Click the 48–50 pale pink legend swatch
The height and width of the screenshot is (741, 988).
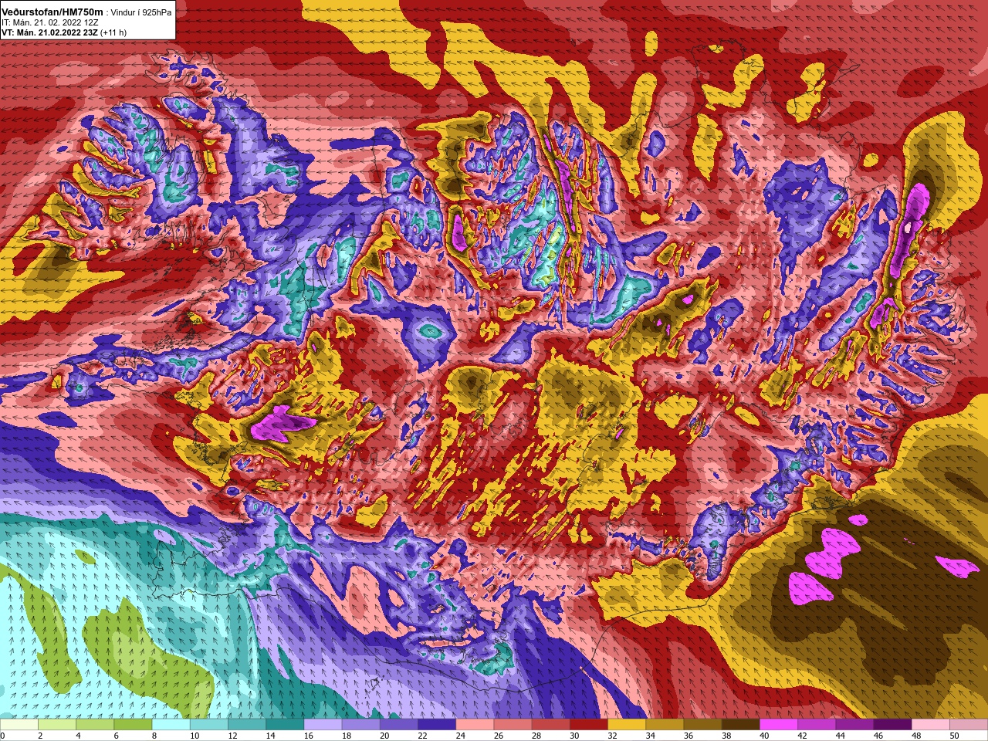coord(931,725)
